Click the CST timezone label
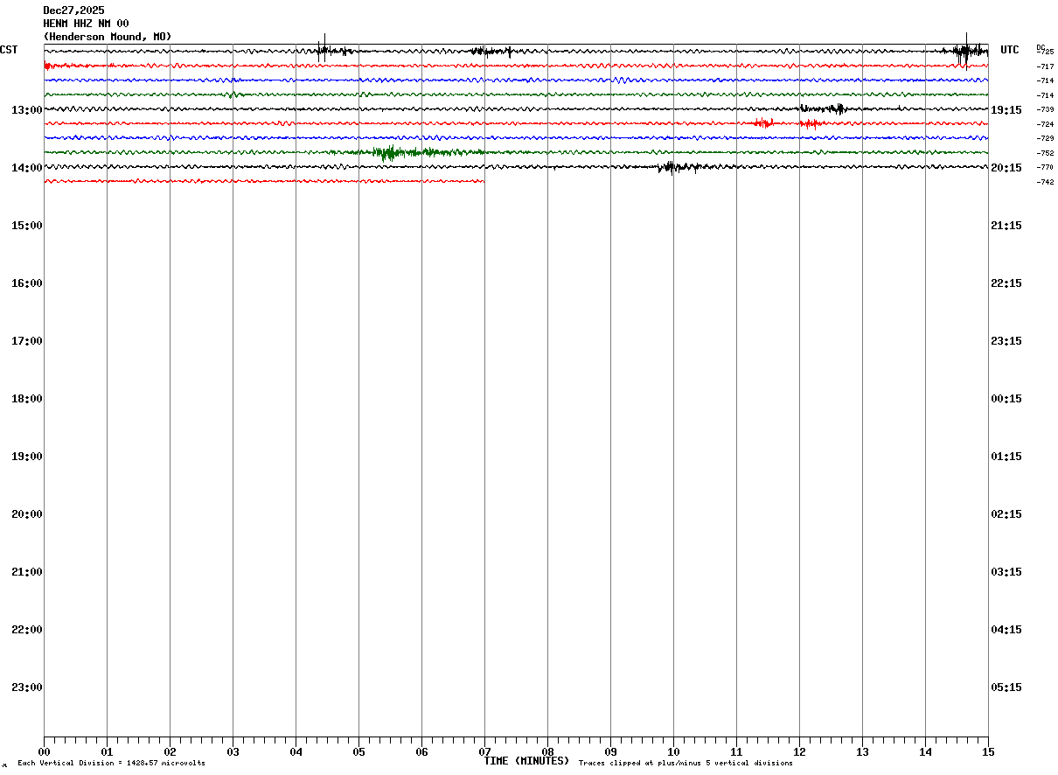 tap(9, 50)
